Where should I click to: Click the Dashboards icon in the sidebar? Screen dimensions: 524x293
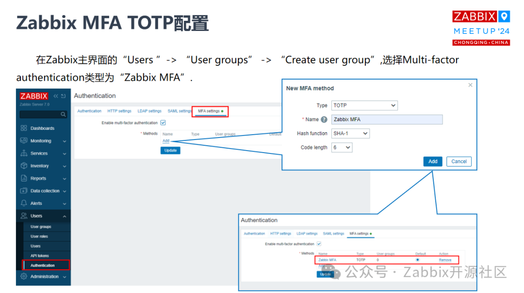(x=24, y=128)
